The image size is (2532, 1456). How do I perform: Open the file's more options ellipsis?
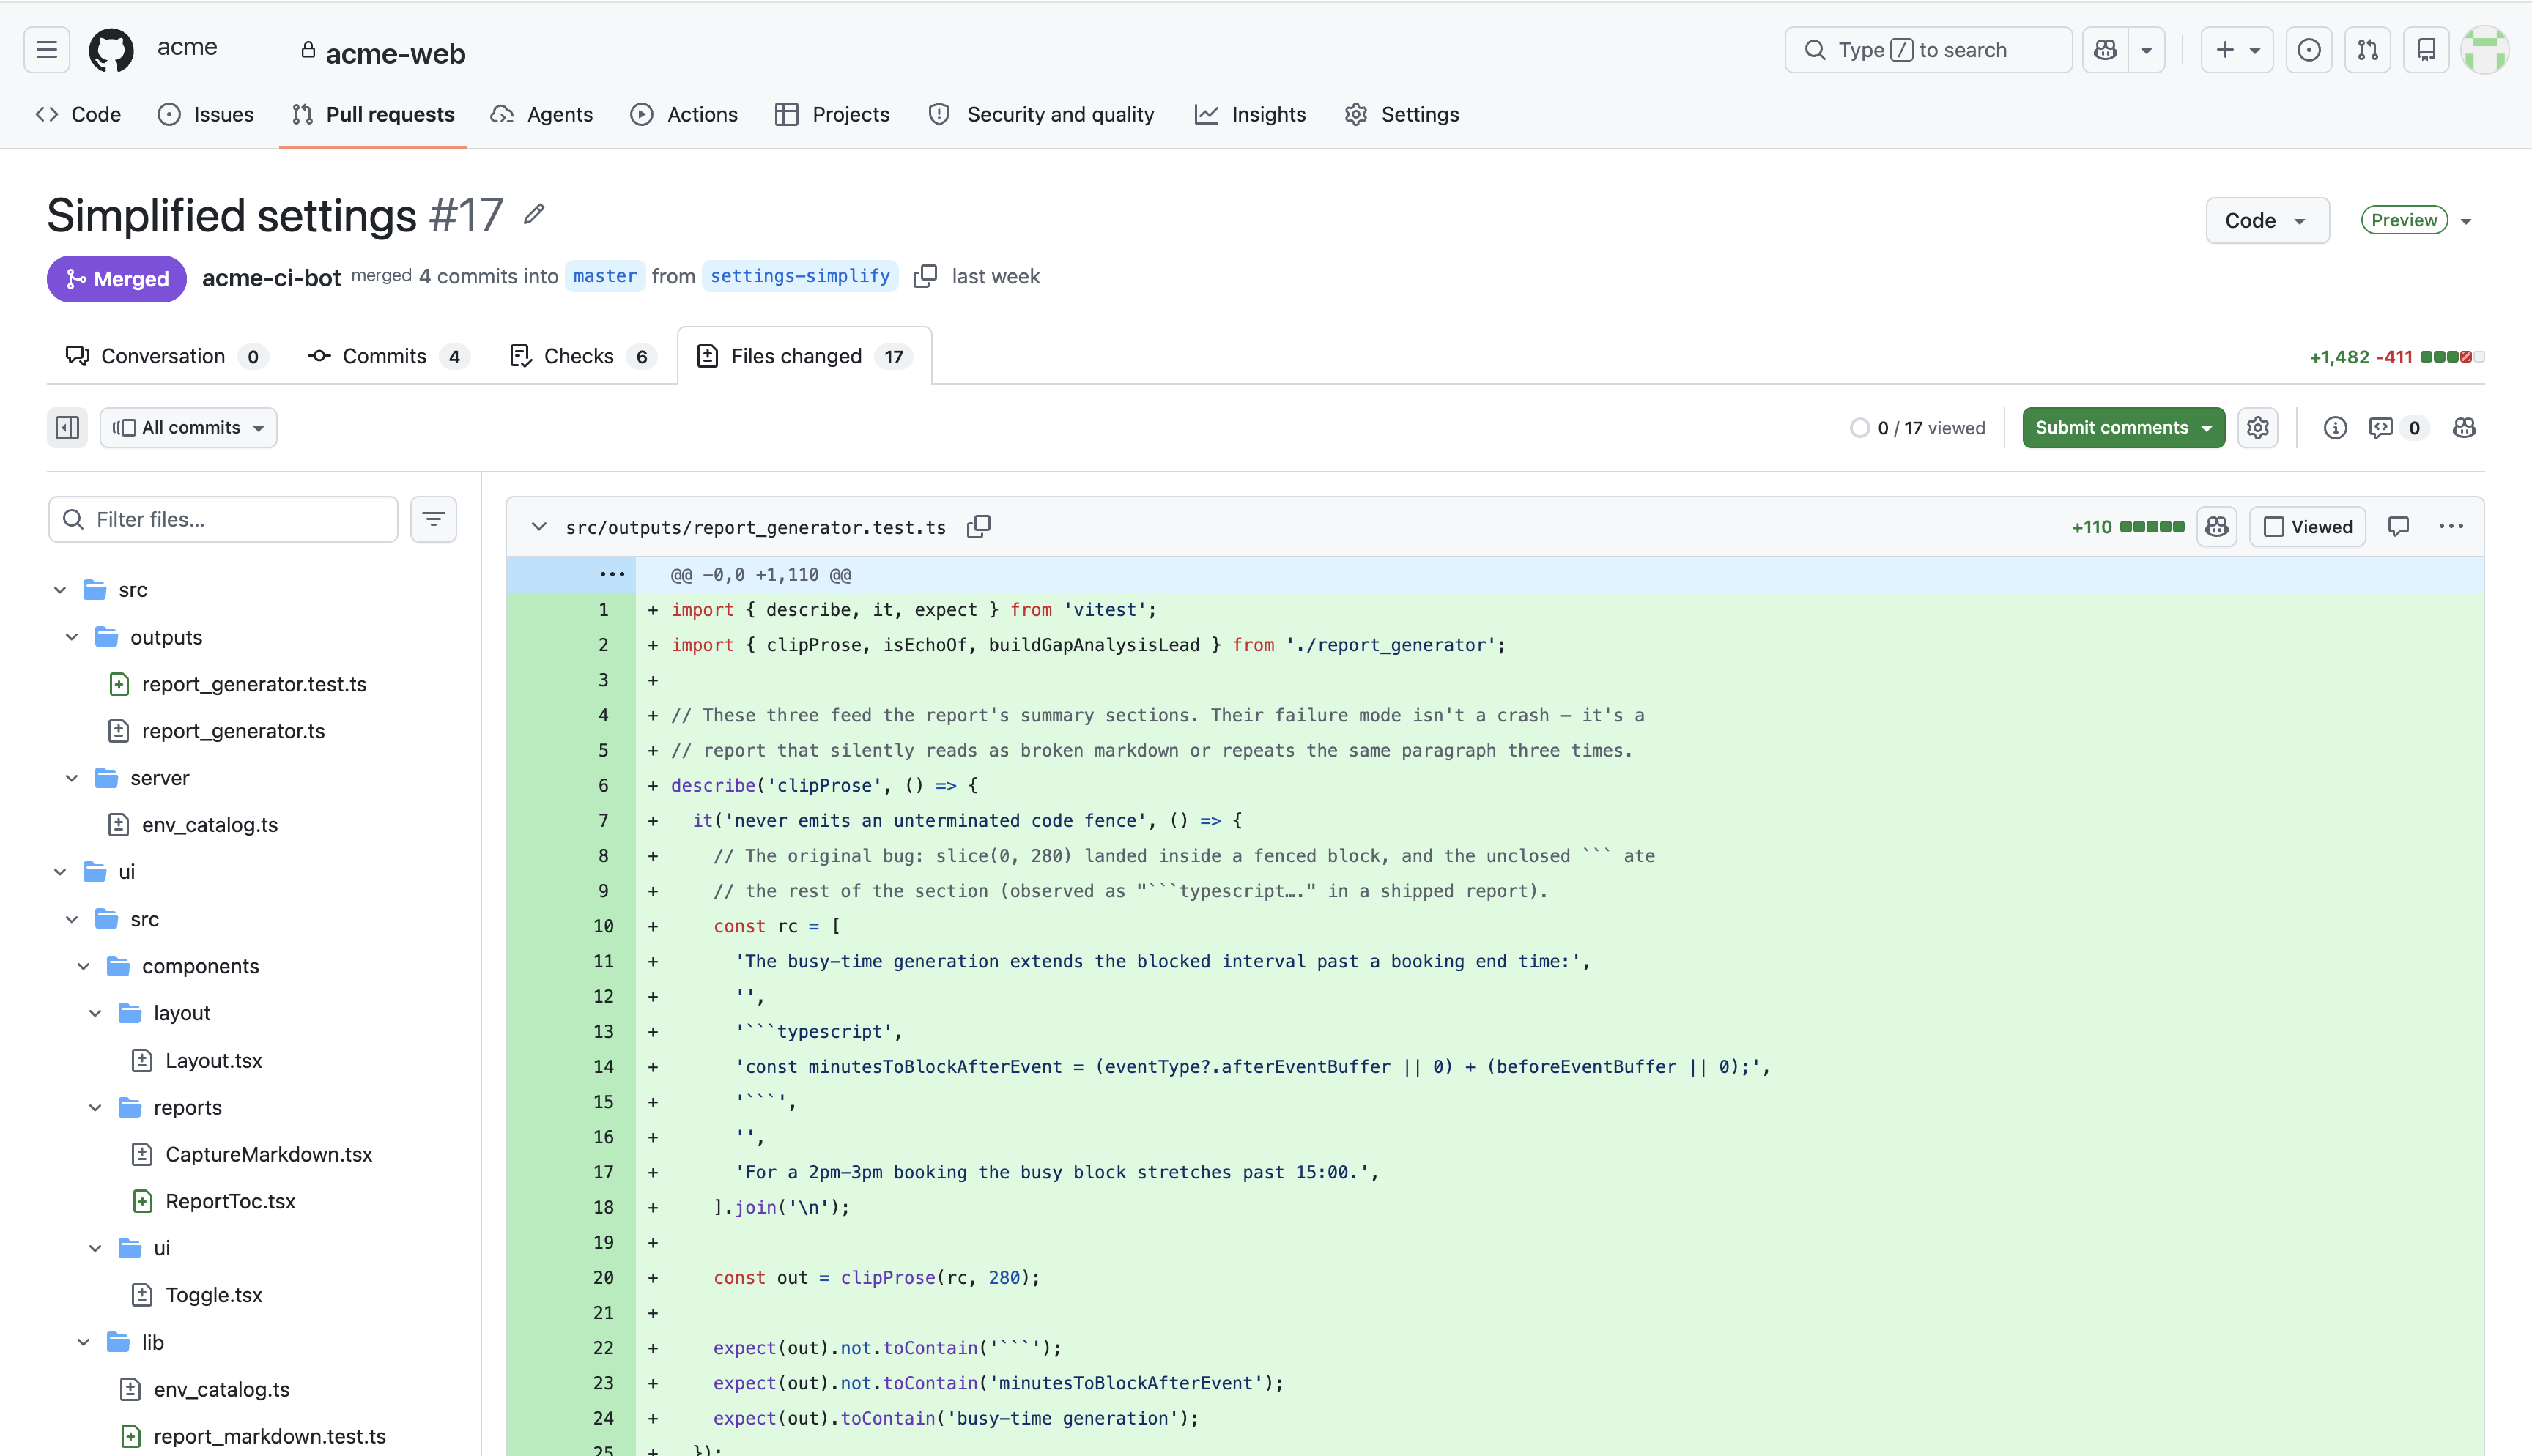(x=2451, y=527)
